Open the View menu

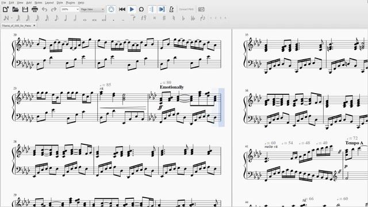tap(20, 2)
